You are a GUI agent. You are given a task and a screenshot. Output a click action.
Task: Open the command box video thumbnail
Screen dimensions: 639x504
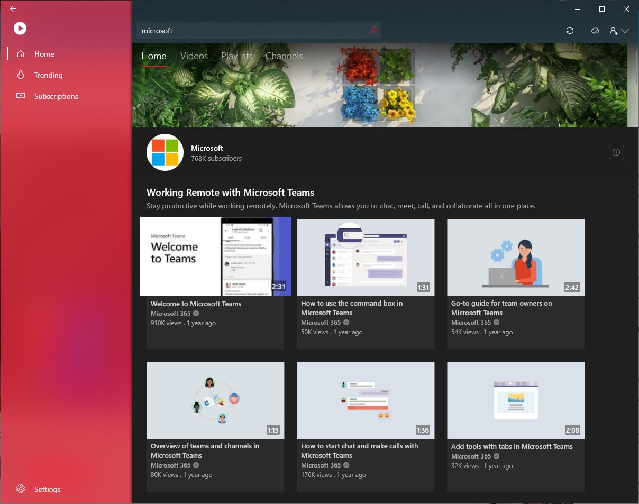[x=366, y=258]
